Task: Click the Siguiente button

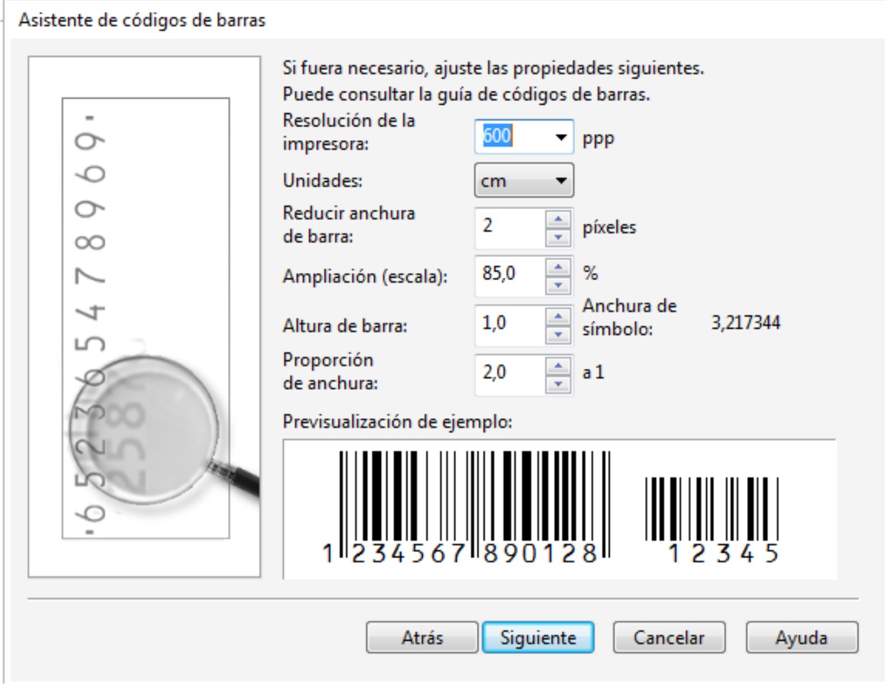Action: tap(538, 637)
